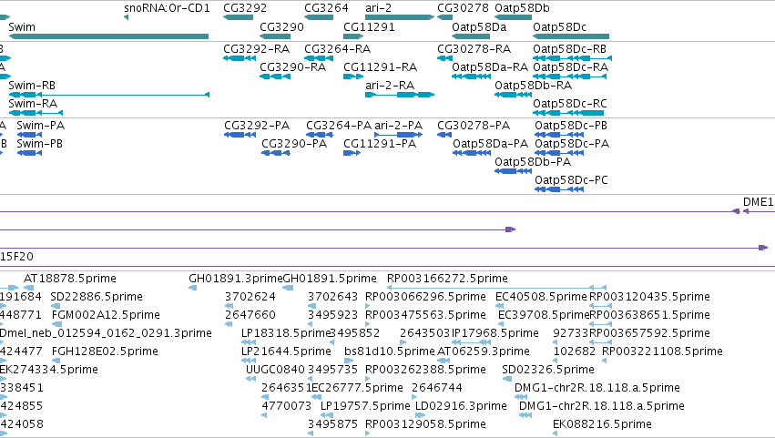Viewport: 775px width, 438px height.
Task: Click protein Swim-PA
Action: pos(29,135)
